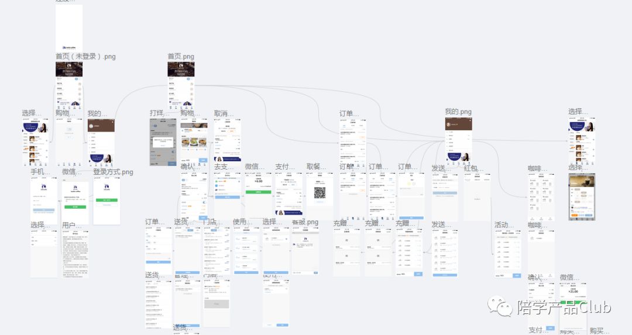Image resolution: width=632 pixels, height=335 pixels.
Task: Click the 取消… label text
Action: click(224, 113)
